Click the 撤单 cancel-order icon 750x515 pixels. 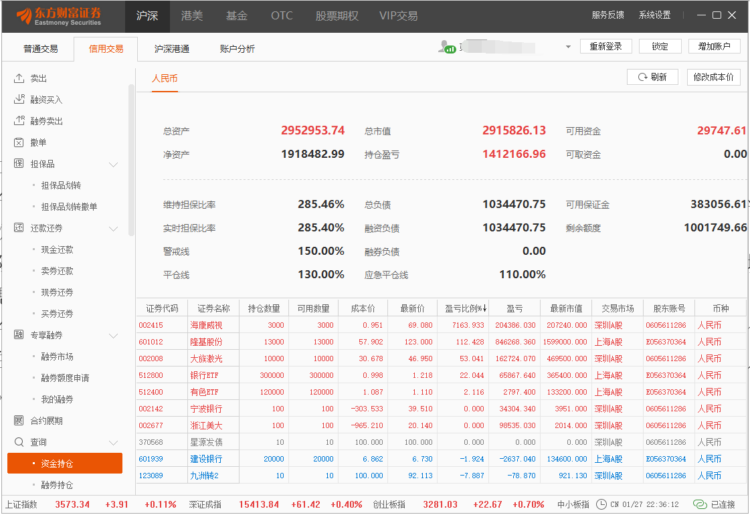(19, 142)
